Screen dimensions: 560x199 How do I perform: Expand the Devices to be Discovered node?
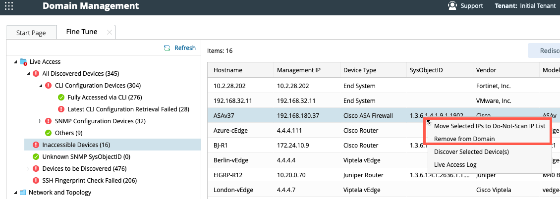pos(28,168)
